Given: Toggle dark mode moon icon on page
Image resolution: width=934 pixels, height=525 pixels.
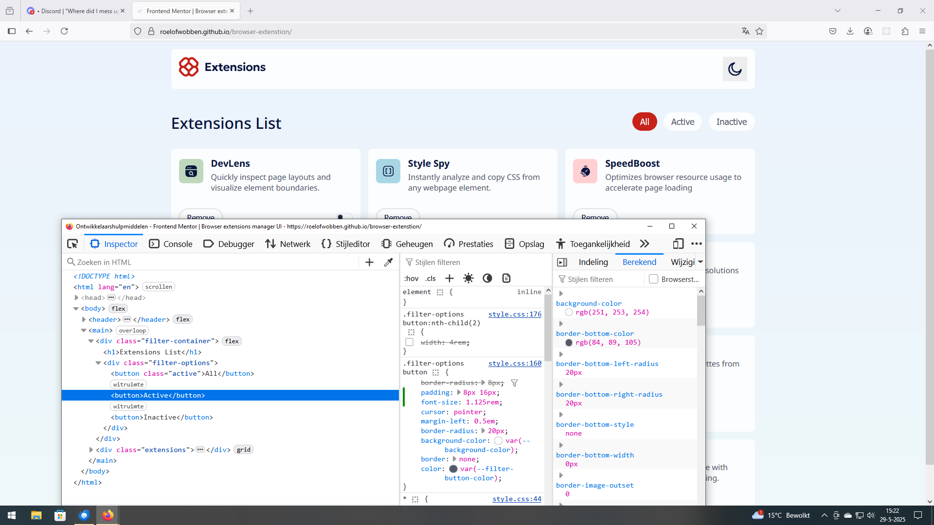Looking at the screenshot, I should click(735, 69).
